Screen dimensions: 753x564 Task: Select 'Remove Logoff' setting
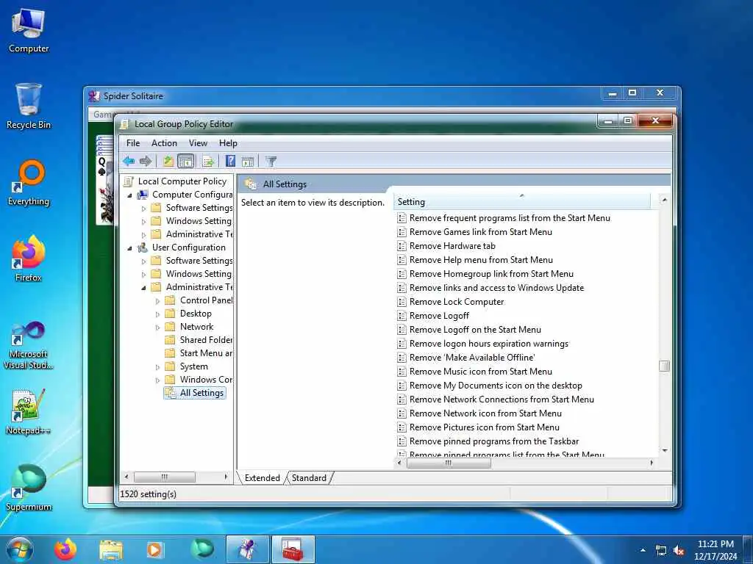(439, 316)
